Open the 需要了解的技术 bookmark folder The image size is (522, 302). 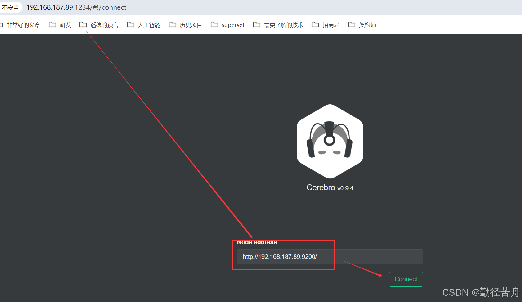[x=278, y=25]
